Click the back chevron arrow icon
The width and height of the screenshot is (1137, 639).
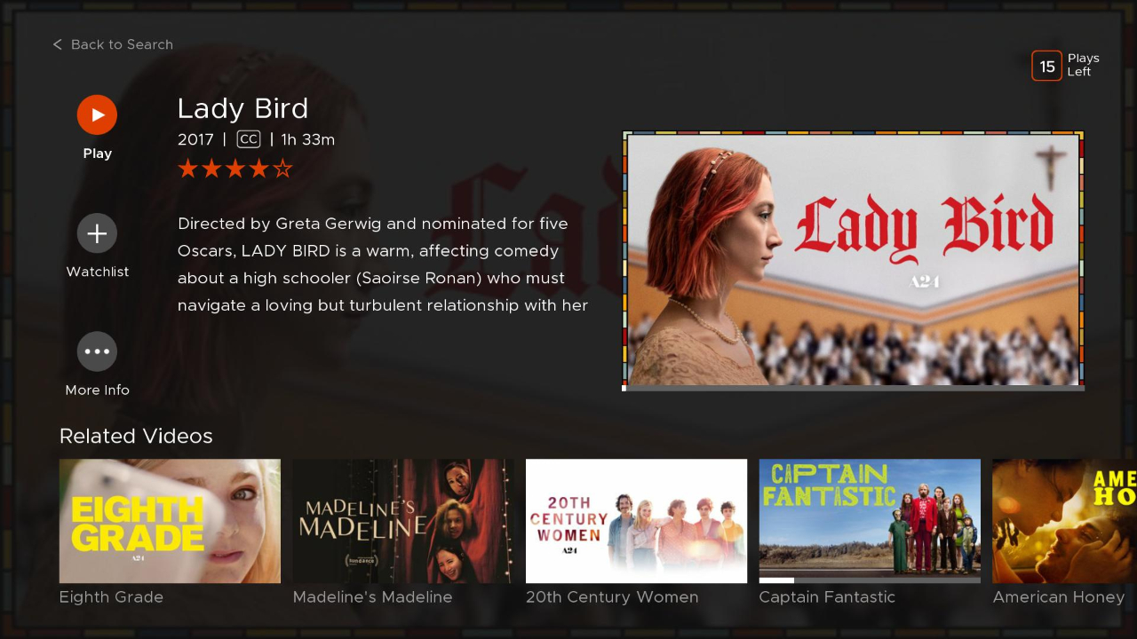(58, 44)
